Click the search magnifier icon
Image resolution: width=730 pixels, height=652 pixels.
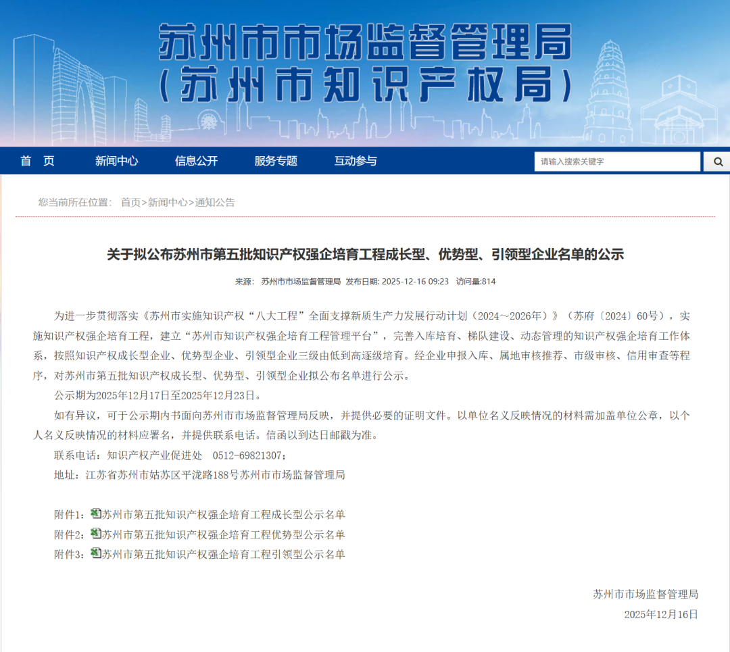pos(717,161)
